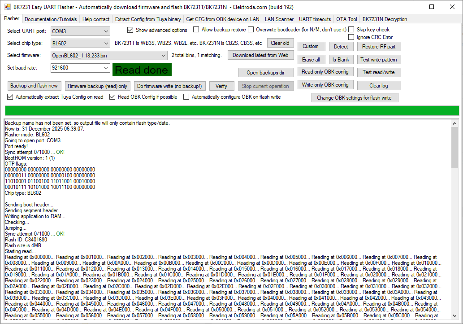Click 'Flash size is 4MB' log line
This screenshot has height=324, width=463.
(23, 245)
